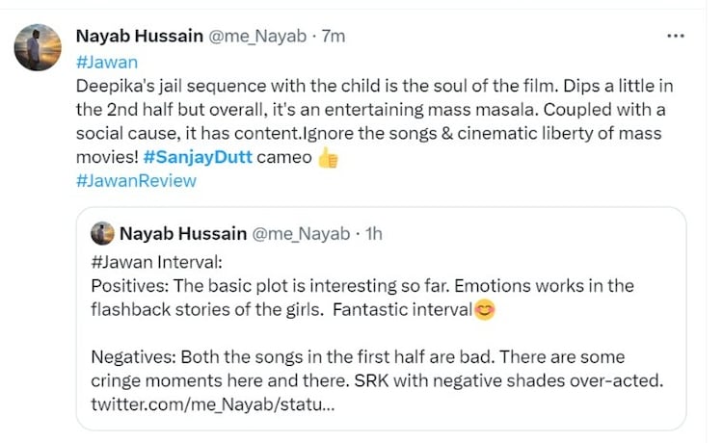Click Nayab Hussain's name in the quoted tweet

tap(180, 233)
